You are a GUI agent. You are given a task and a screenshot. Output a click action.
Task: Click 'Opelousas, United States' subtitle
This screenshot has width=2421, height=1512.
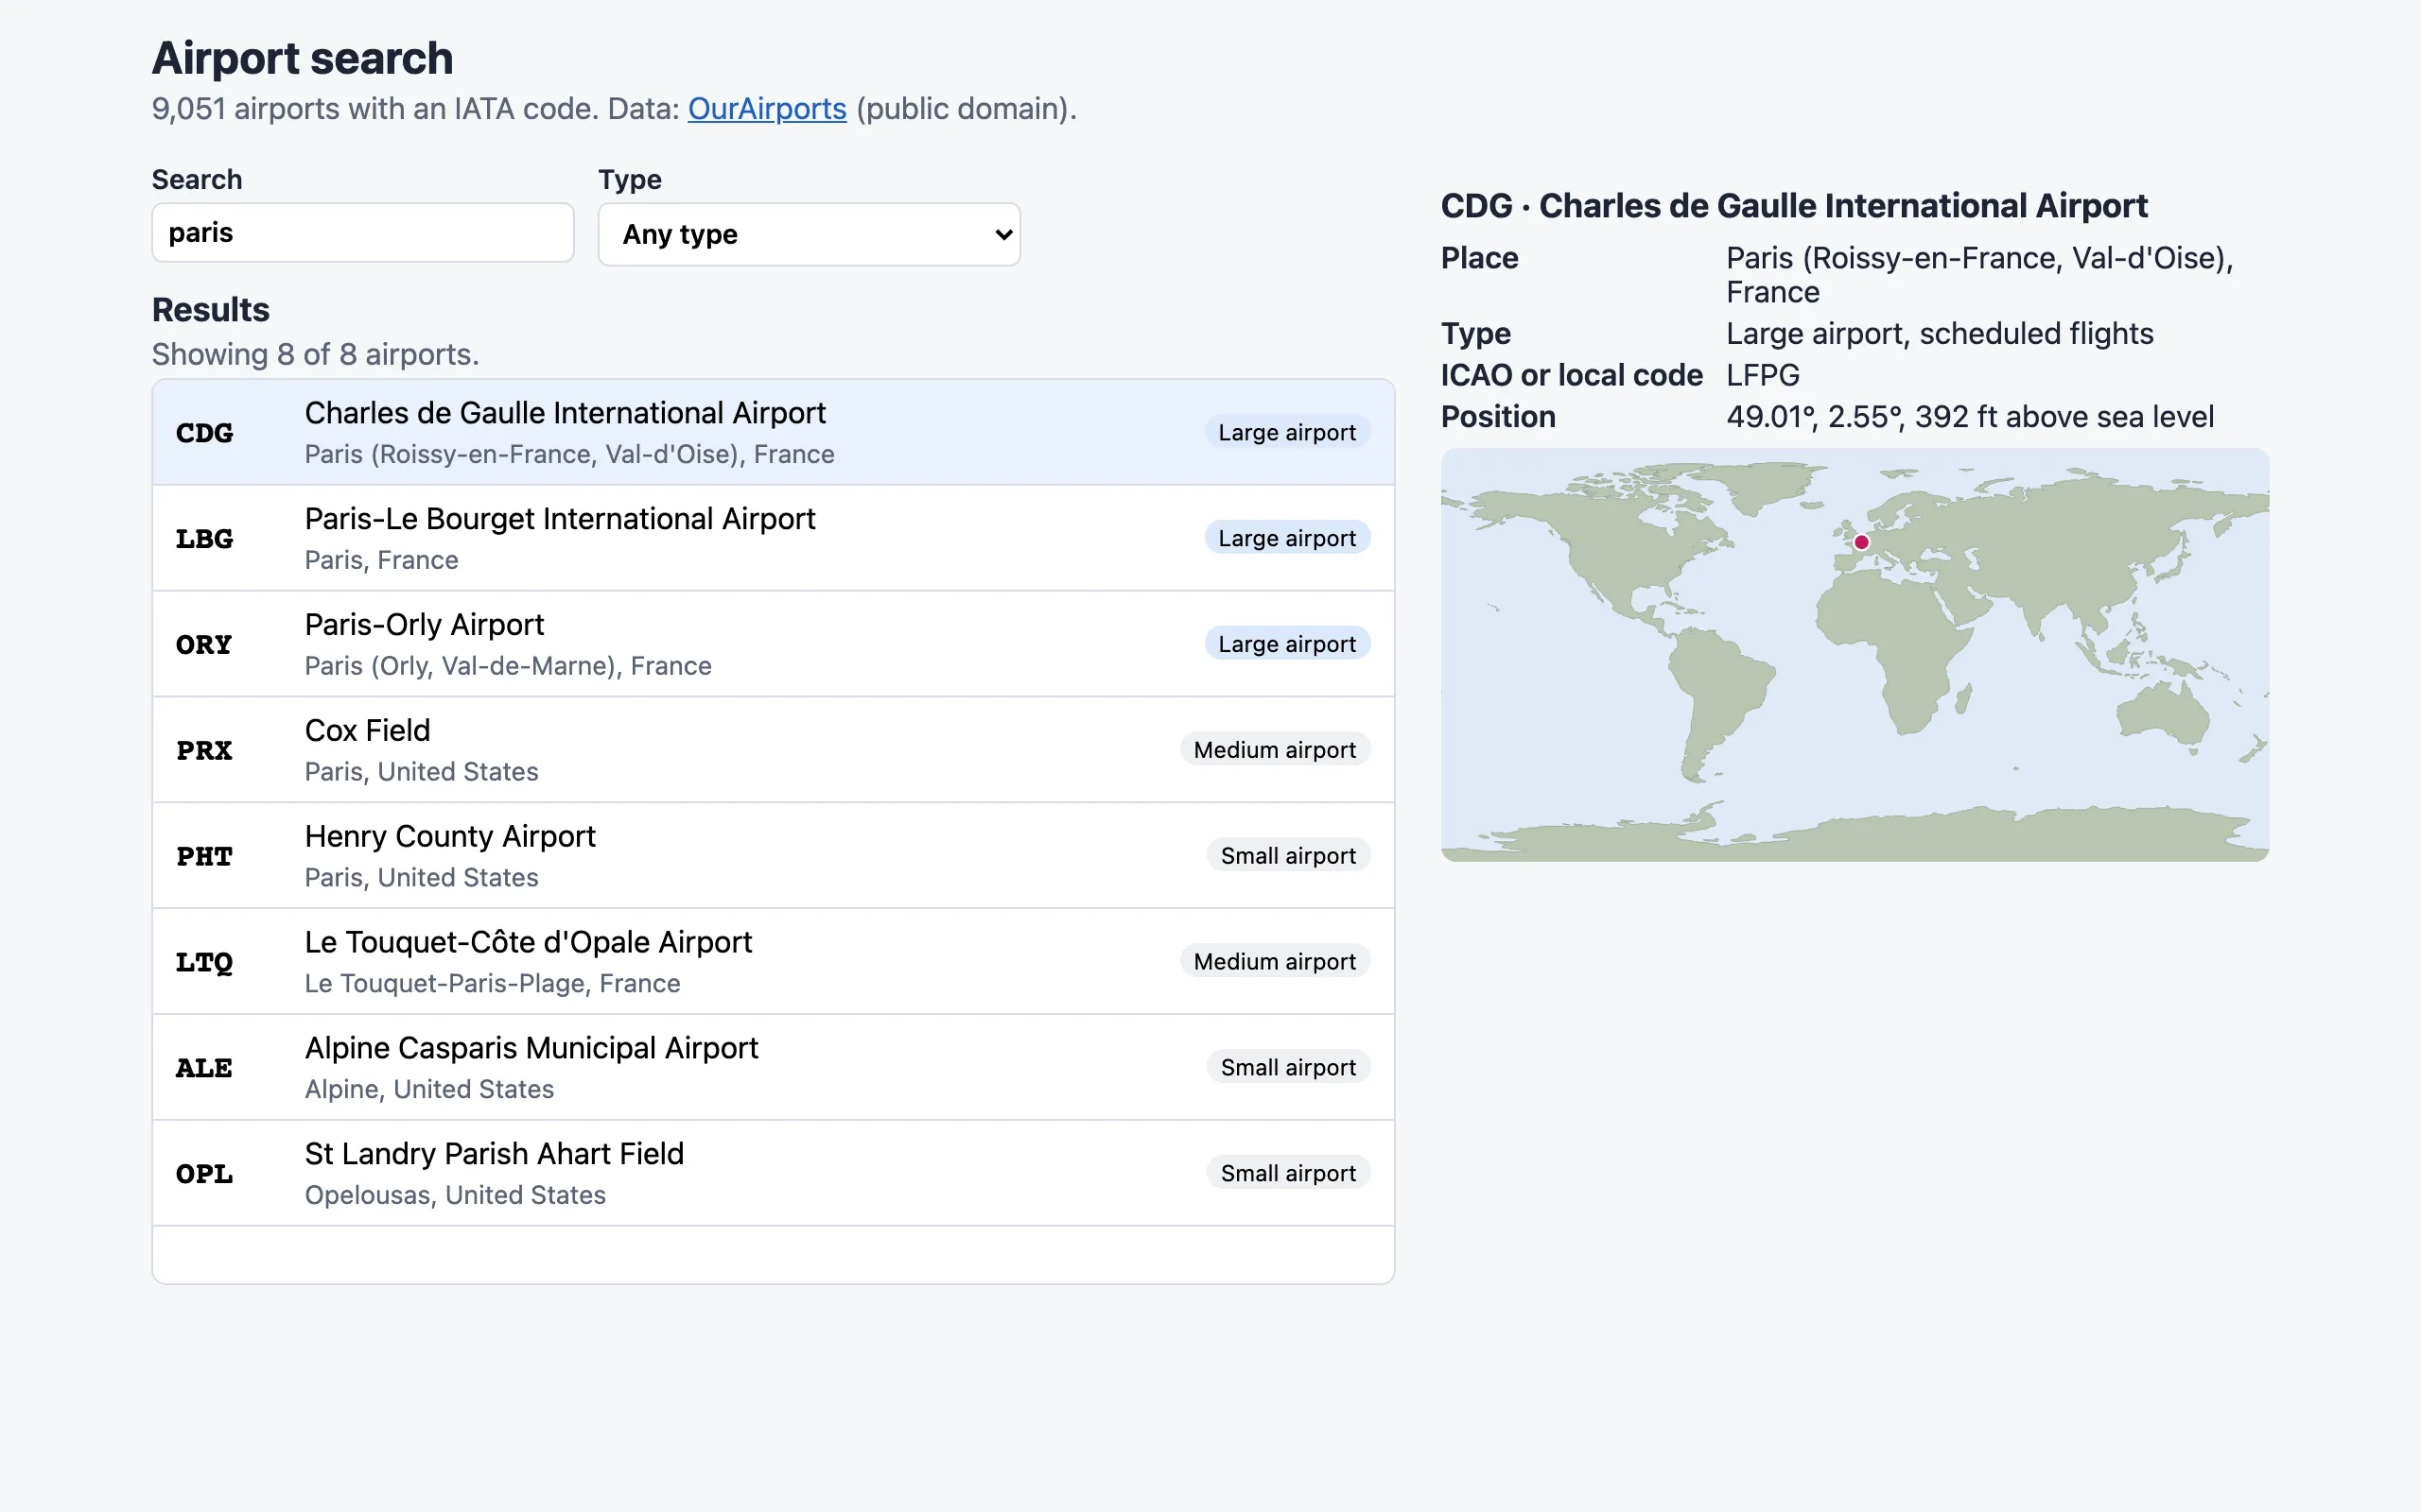click(x=455, y=1196)
